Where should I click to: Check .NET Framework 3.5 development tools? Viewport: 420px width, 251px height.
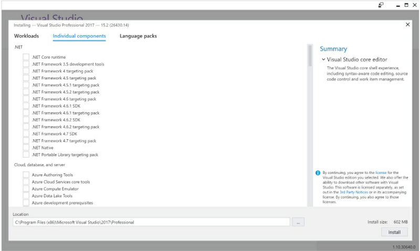point(26,64)
